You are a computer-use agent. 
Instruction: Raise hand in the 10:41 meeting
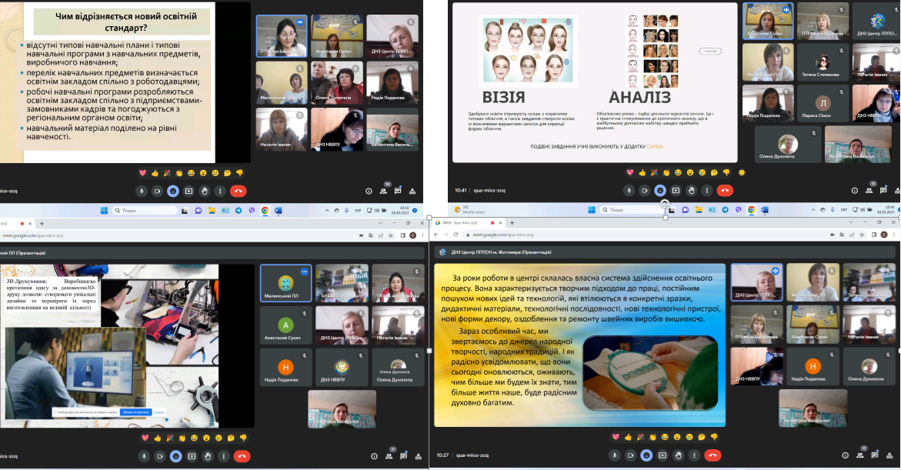click(692, 190)
